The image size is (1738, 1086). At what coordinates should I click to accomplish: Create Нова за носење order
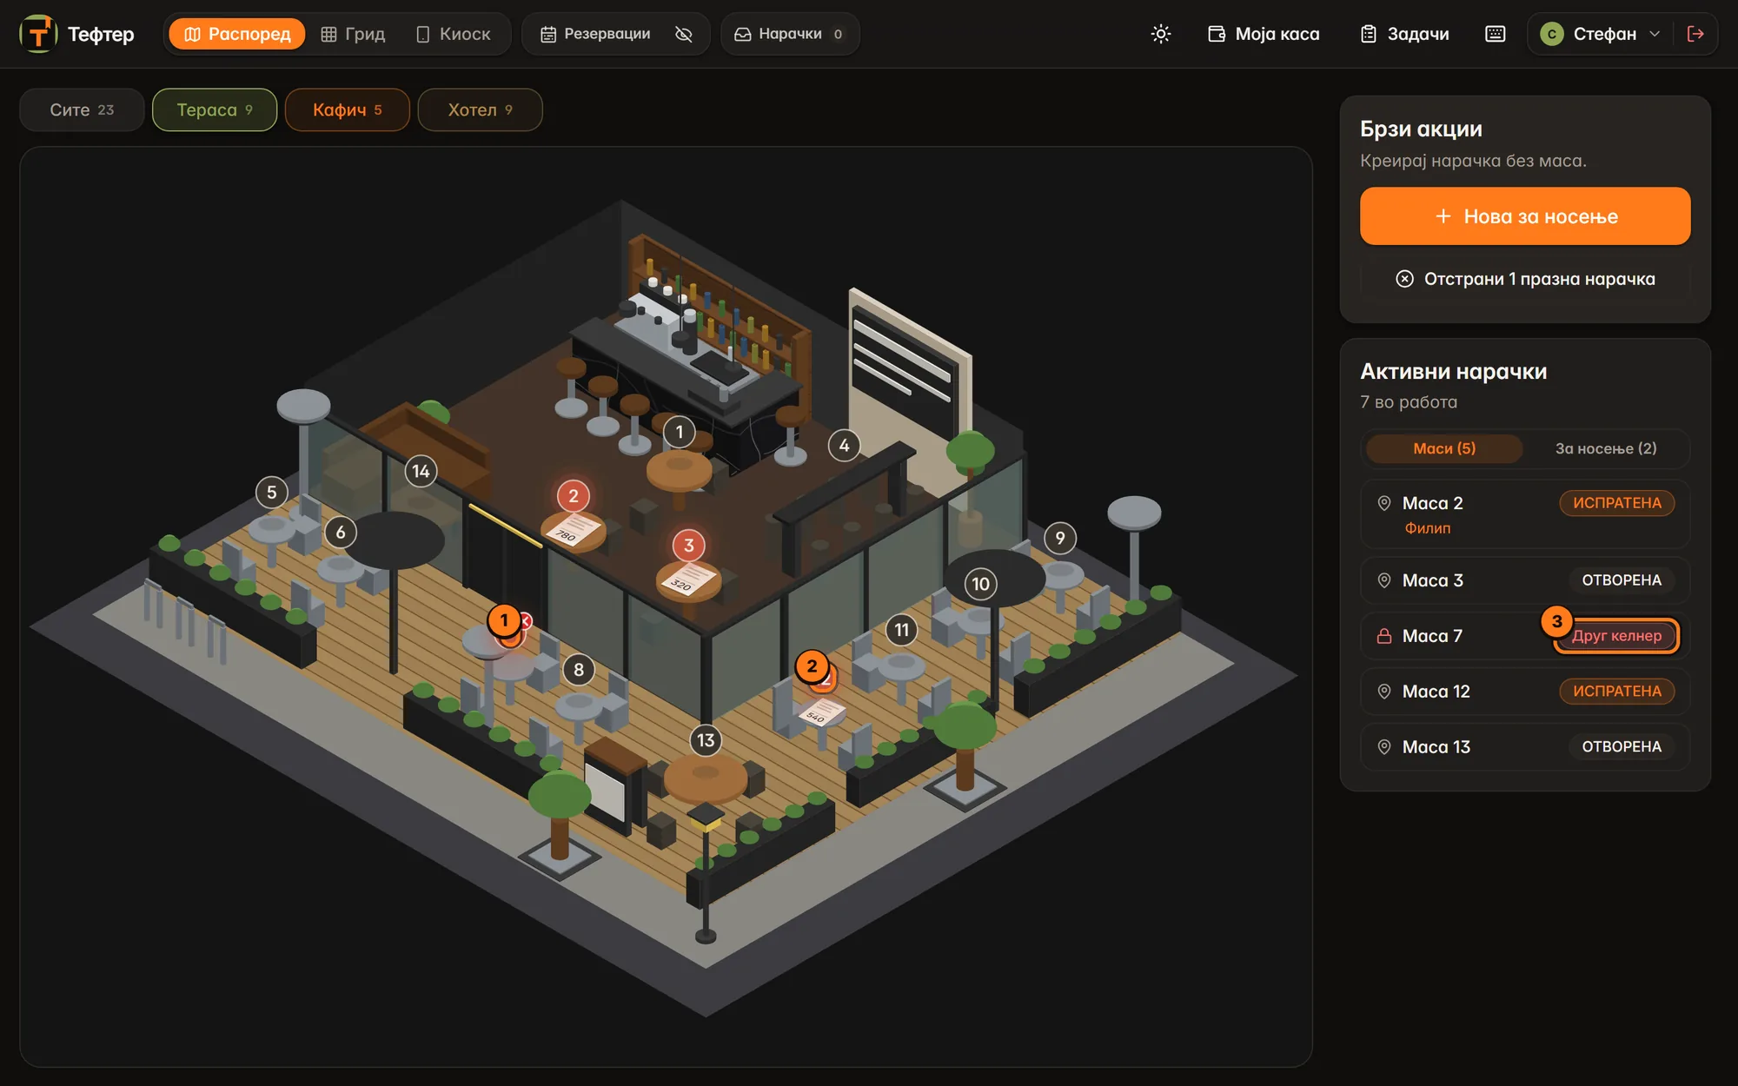pyautogui.click(x=1525, y=216)
